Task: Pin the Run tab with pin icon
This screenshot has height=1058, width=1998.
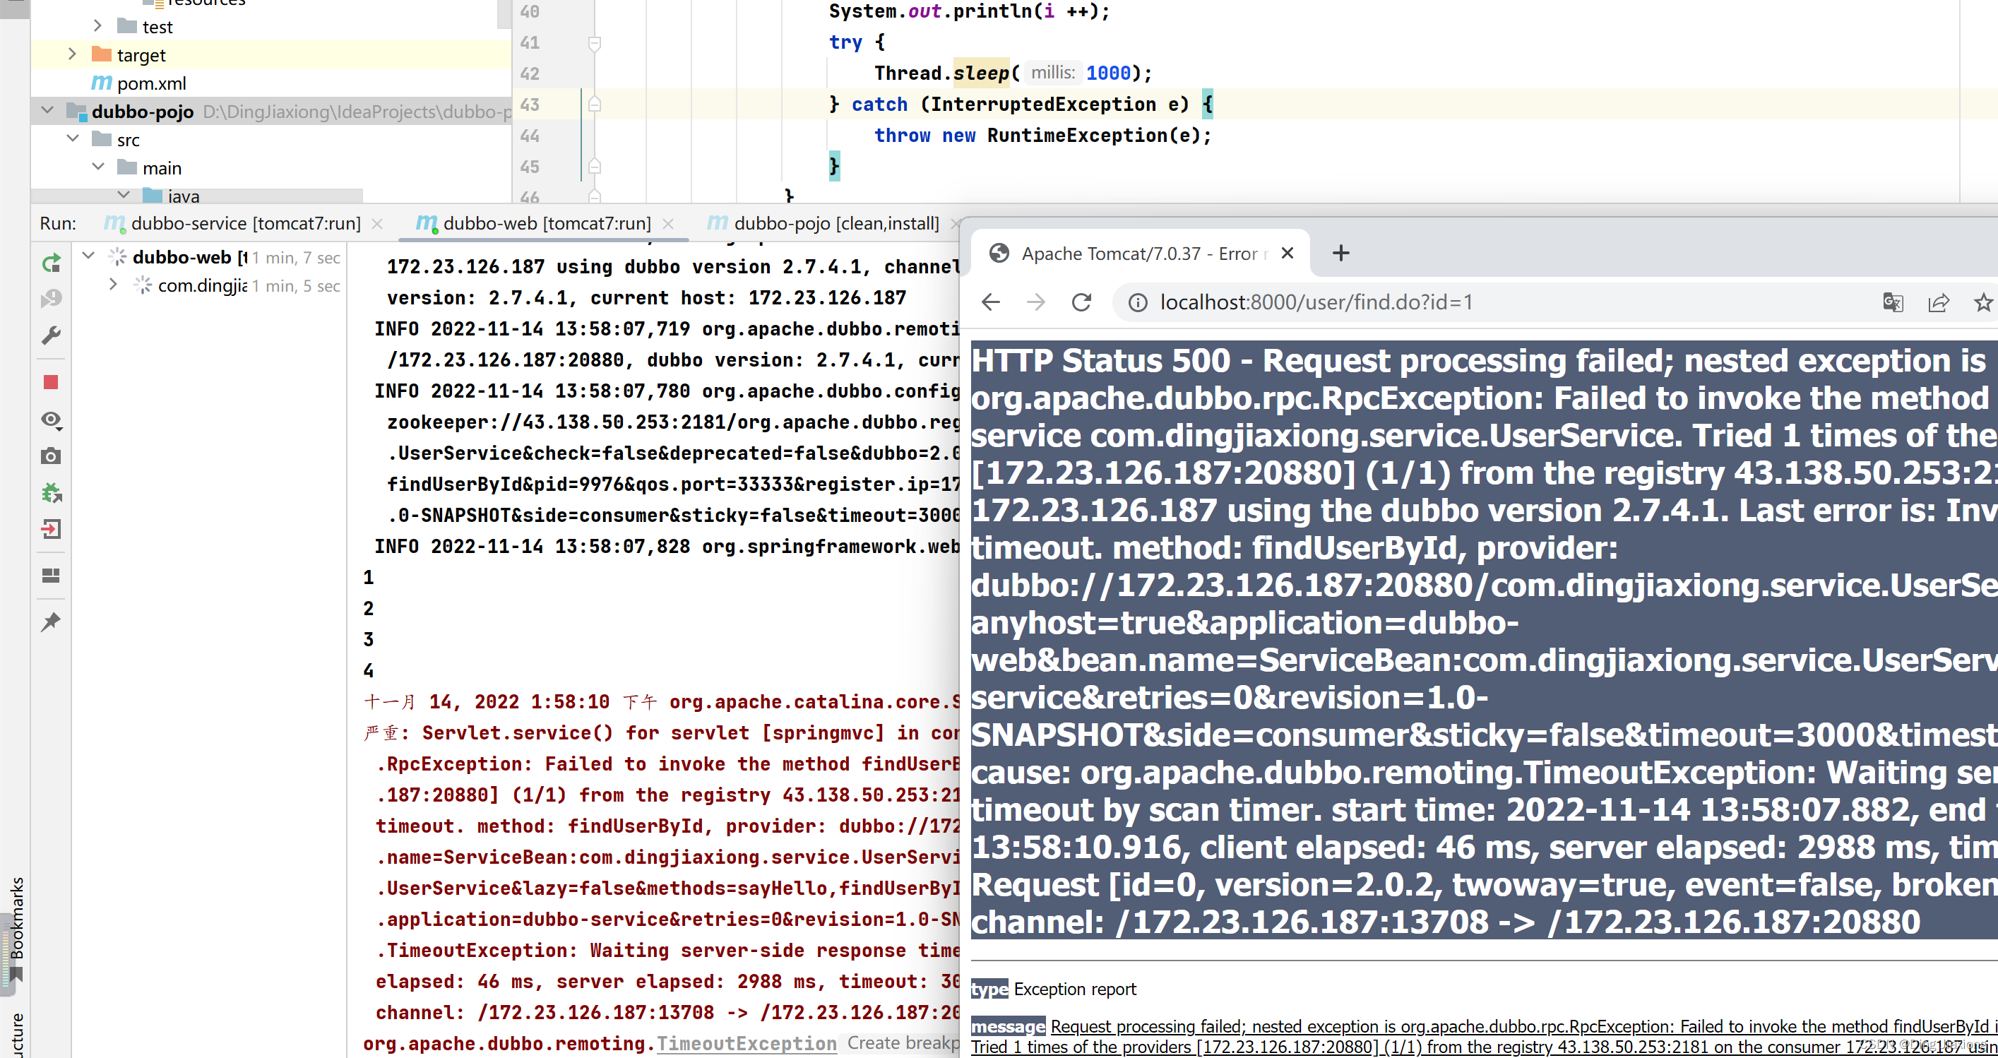Action: (51, 622)
